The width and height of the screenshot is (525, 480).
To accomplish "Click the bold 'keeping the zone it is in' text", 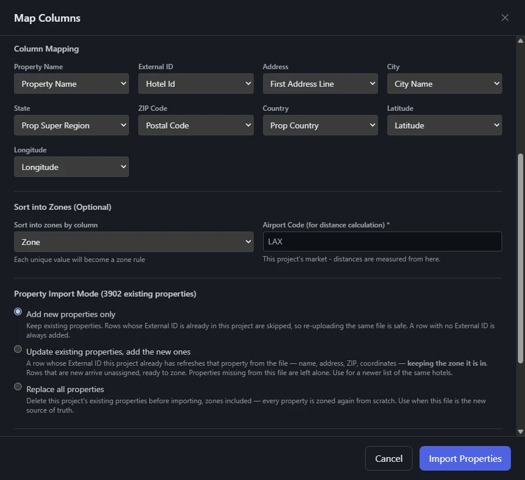I will coord(446,363).
